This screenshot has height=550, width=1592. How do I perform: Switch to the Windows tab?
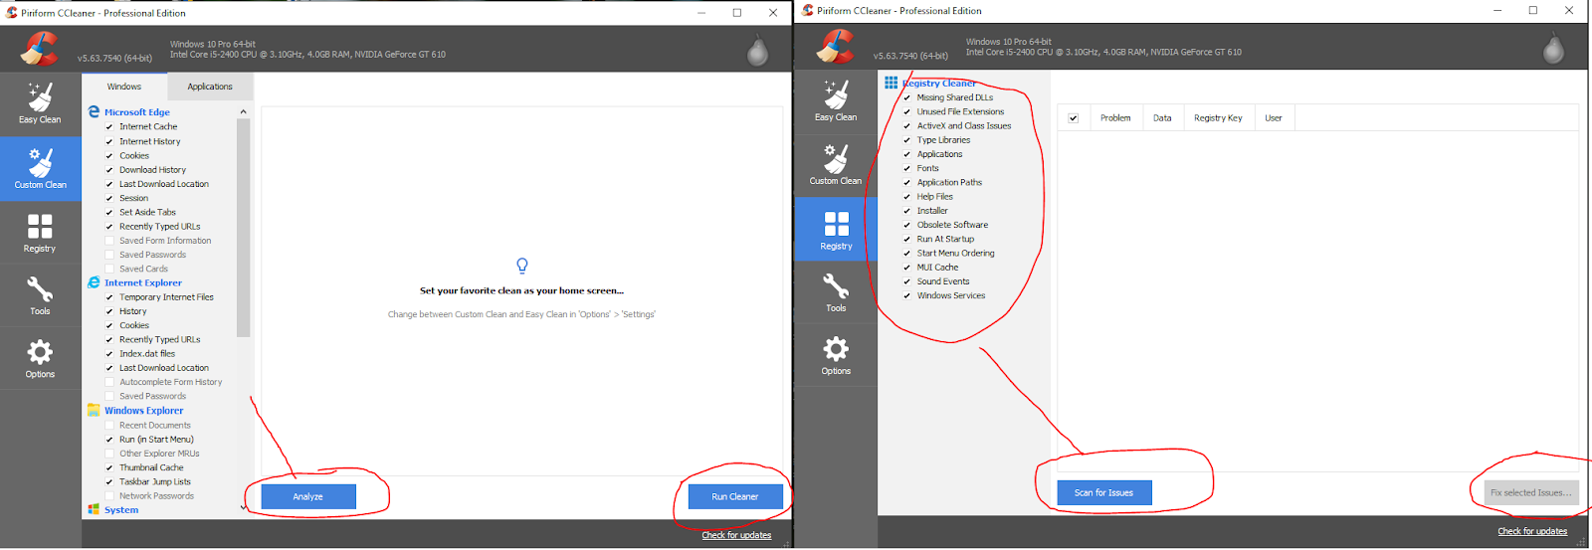[124, 87]
